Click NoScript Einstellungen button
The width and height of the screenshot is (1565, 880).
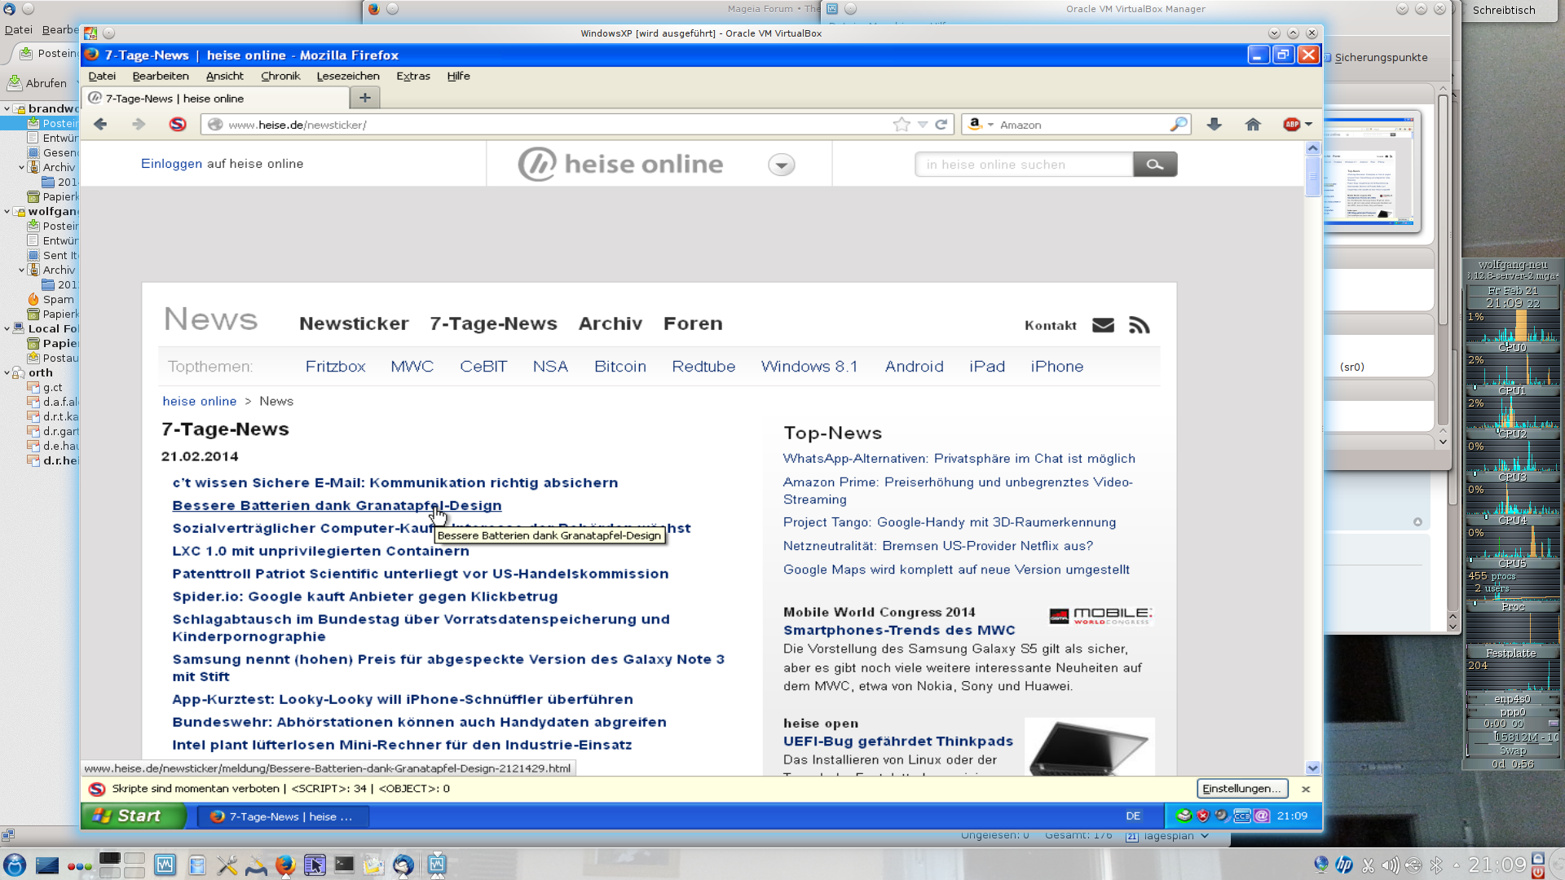point(1242,789)
